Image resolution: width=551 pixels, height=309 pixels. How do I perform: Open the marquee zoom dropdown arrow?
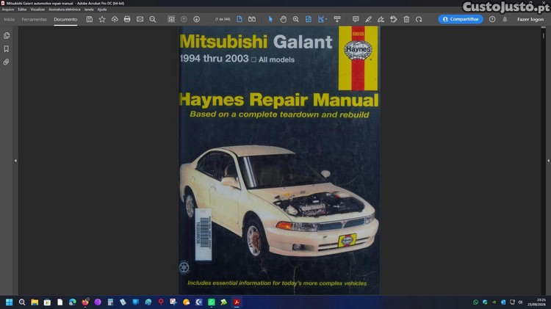pos(326,19)
